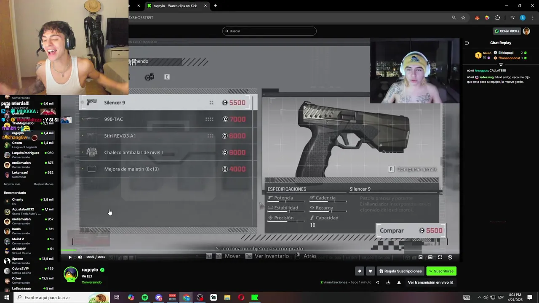Seek on the clip progress bar
This screenshot has height=303, width=539.
point(260,251)
